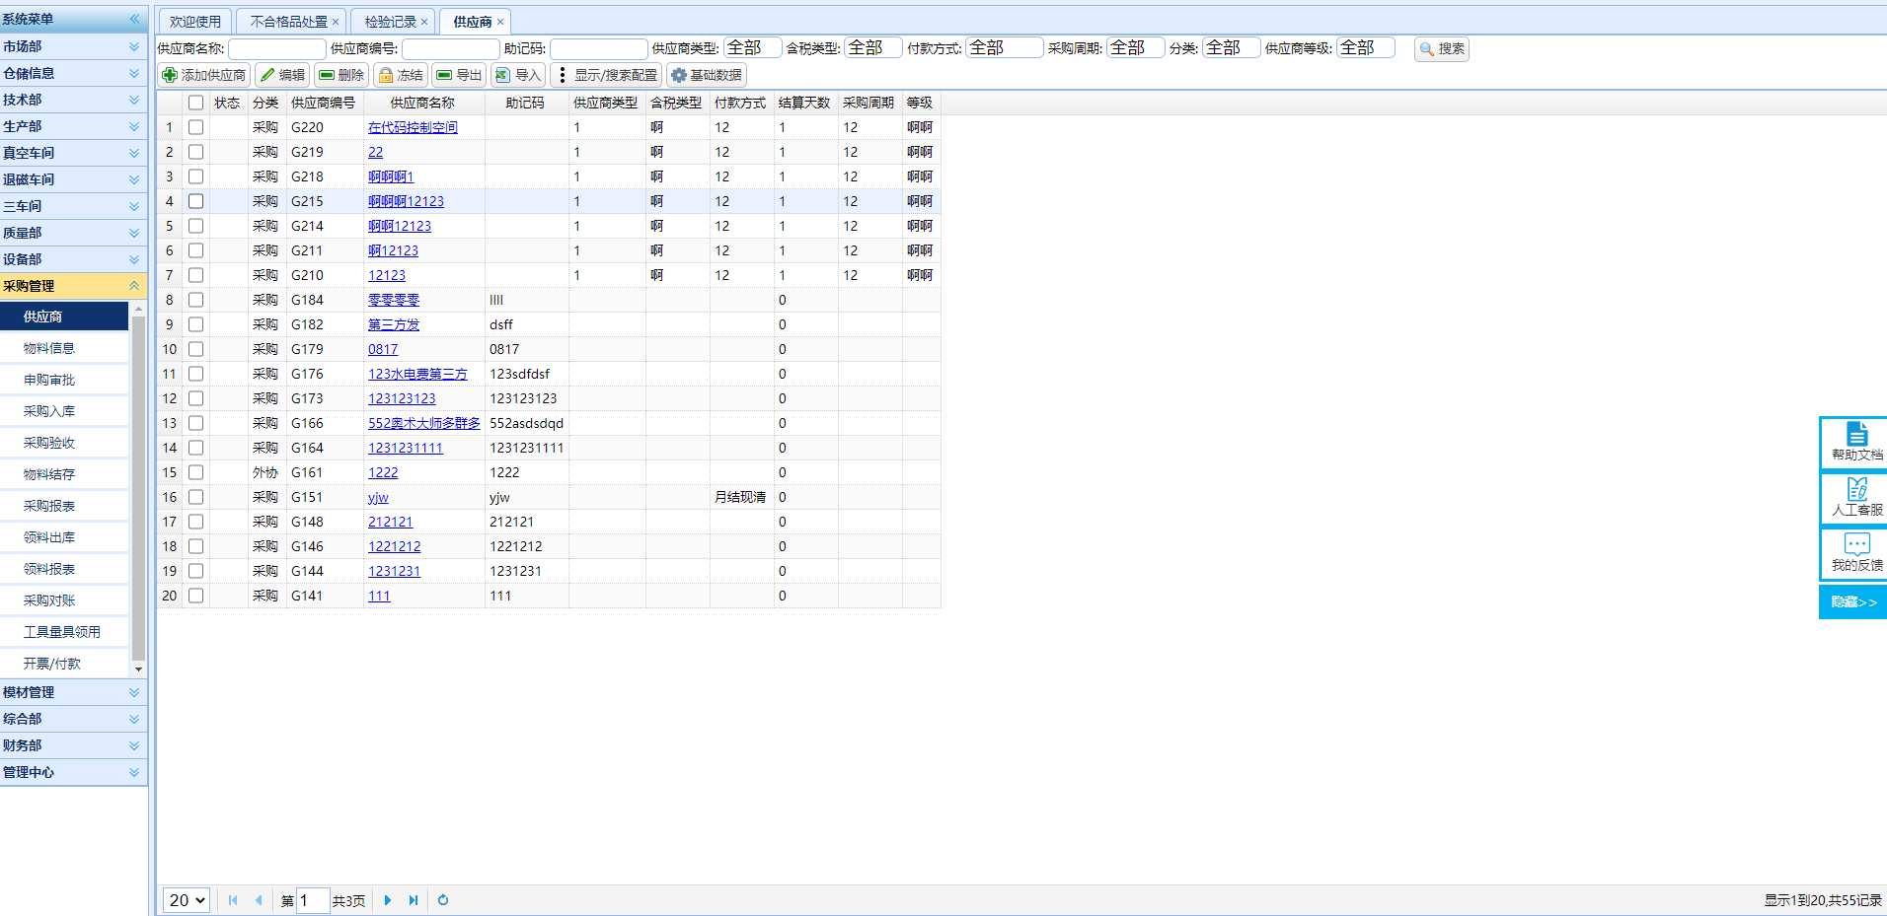The image size is (1887, 916).
Task: Click the page number input box
Action: pos(313,900)
